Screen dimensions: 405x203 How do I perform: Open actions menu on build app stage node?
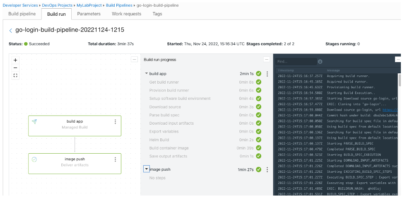click(115, 122)
